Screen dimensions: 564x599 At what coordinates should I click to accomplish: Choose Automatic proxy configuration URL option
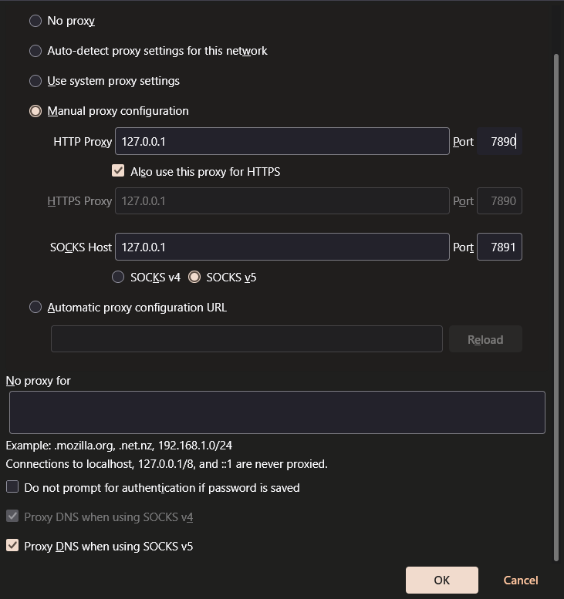(x=35, y=307)
